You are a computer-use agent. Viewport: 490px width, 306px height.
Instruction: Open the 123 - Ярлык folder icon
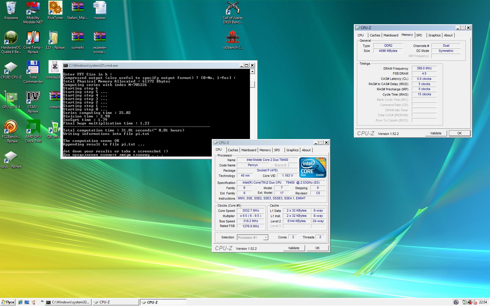(x=55, y=40)
